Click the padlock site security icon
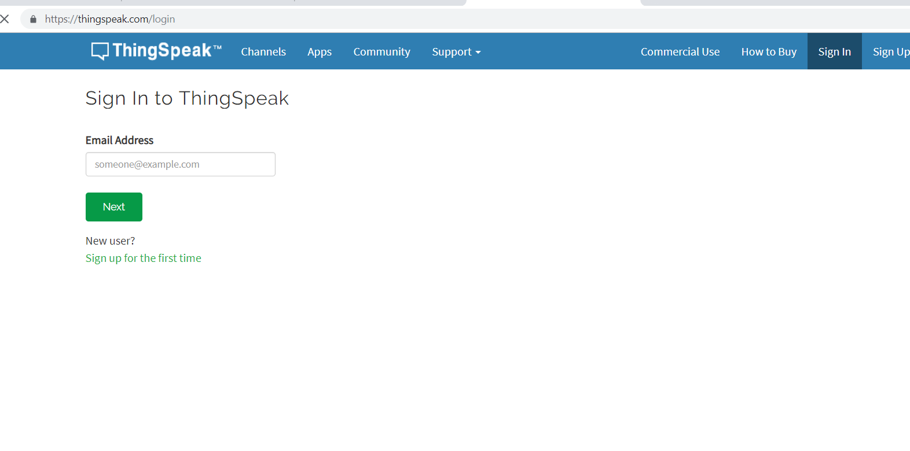The width and height of the screenshot is (910, 451). [x=33, y=19]
